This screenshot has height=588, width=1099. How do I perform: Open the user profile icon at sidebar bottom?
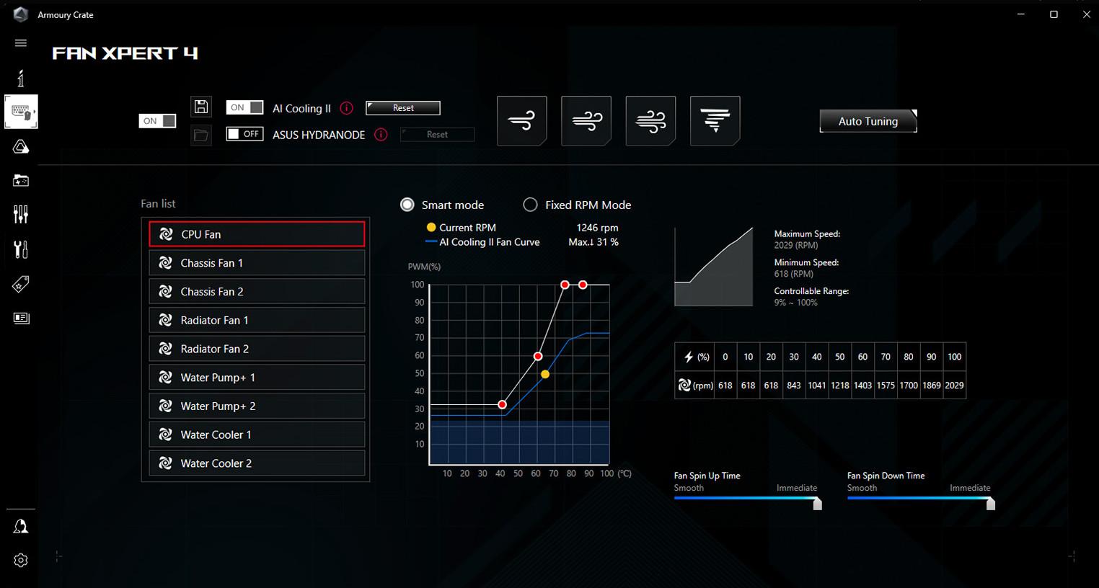21,527
